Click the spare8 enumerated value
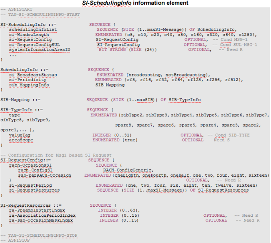 [x=123, y=125]
